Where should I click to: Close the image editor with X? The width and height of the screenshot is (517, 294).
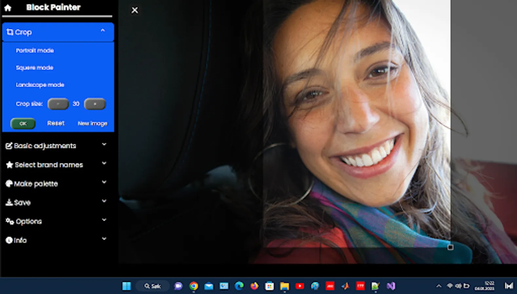coord(135,10)
